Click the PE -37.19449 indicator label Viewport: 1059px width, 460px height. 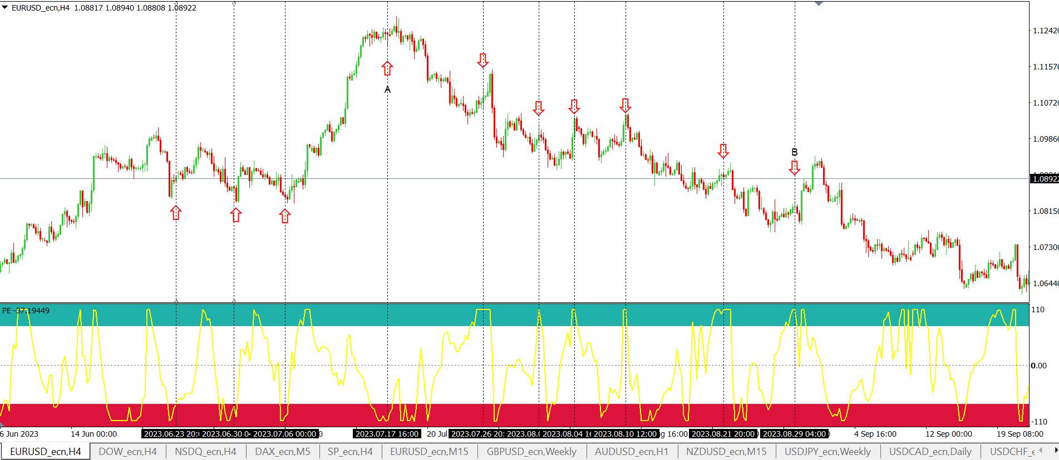click(x=26, y=311)
